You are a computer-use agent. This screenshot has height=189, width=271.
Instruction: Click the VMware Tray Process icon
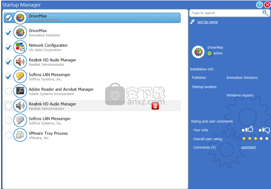tap(20, 135)
